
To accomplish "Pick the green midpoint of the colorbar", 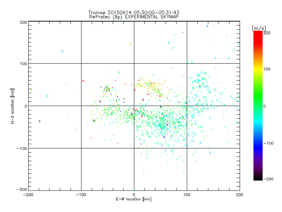I will pos(258,106).
